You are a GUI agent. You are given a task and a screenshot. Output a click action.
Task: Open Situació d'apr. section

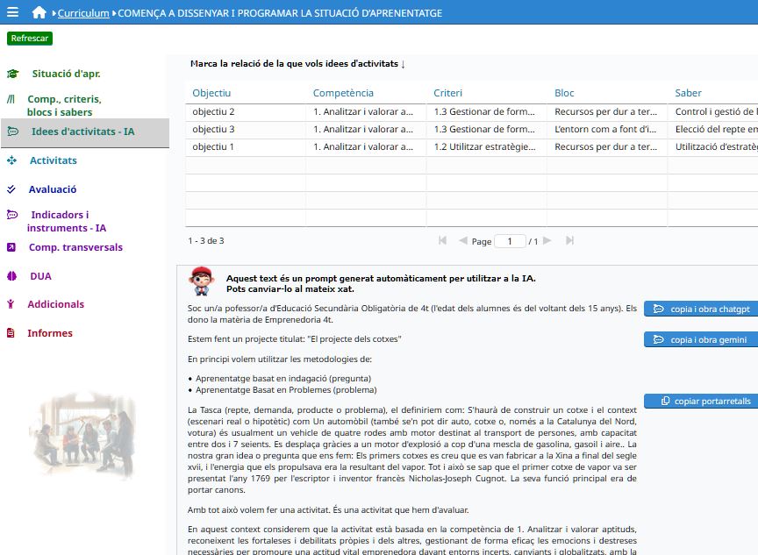[x=66, y=74]
